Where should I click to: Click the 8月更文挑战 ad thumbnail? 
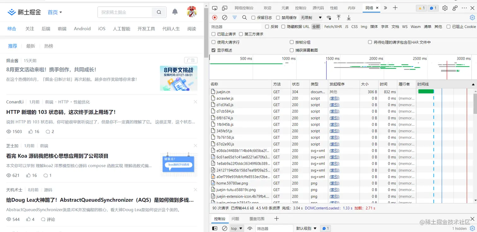coord(179,78)
